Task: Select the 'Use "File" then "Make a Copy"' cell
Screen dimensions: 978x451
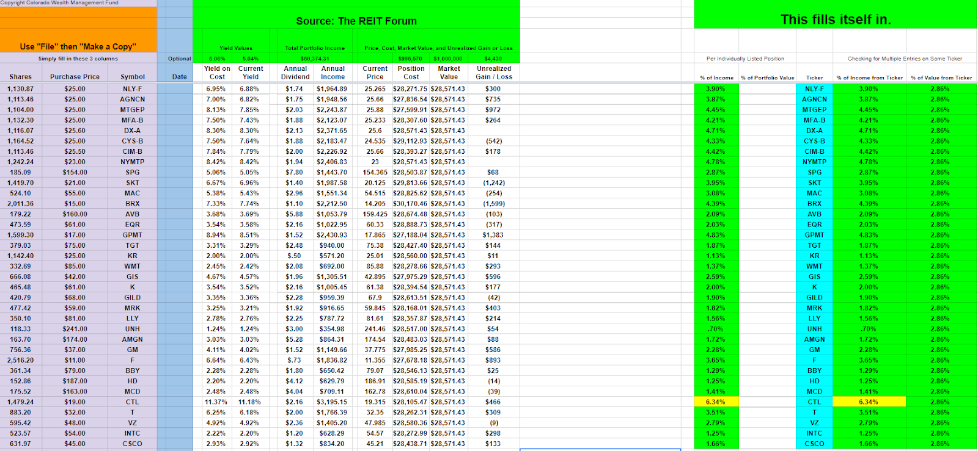Action: click(x=78, y=46)
